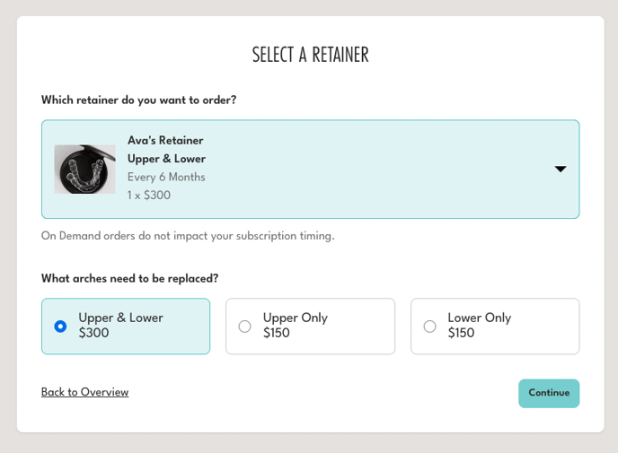Open the Ava's Retainer name in the selector
The image size is (618, 453).
click(x=165, y=141)
